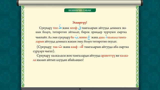Click the red phrase "калкала тамга-"
Screen dimensions: 160x90
(x=117, y=37)
